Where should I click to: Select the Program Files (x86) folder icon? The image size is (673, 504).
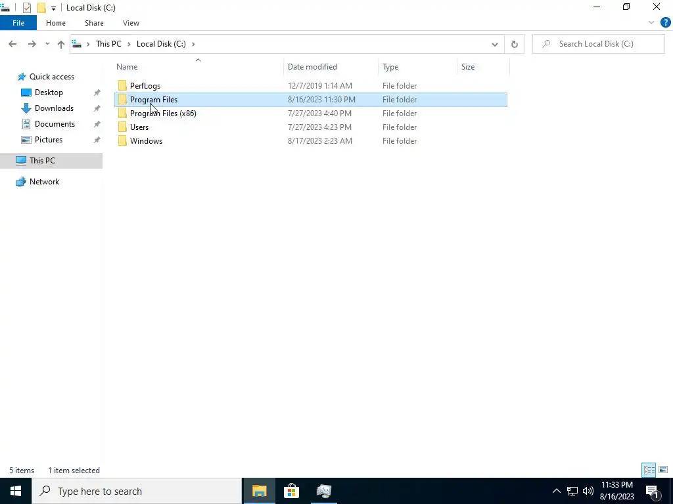[122, 113]
